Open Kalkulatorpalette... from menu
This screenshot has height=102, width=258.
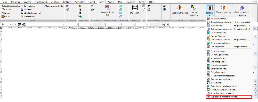tap(229, 33)
